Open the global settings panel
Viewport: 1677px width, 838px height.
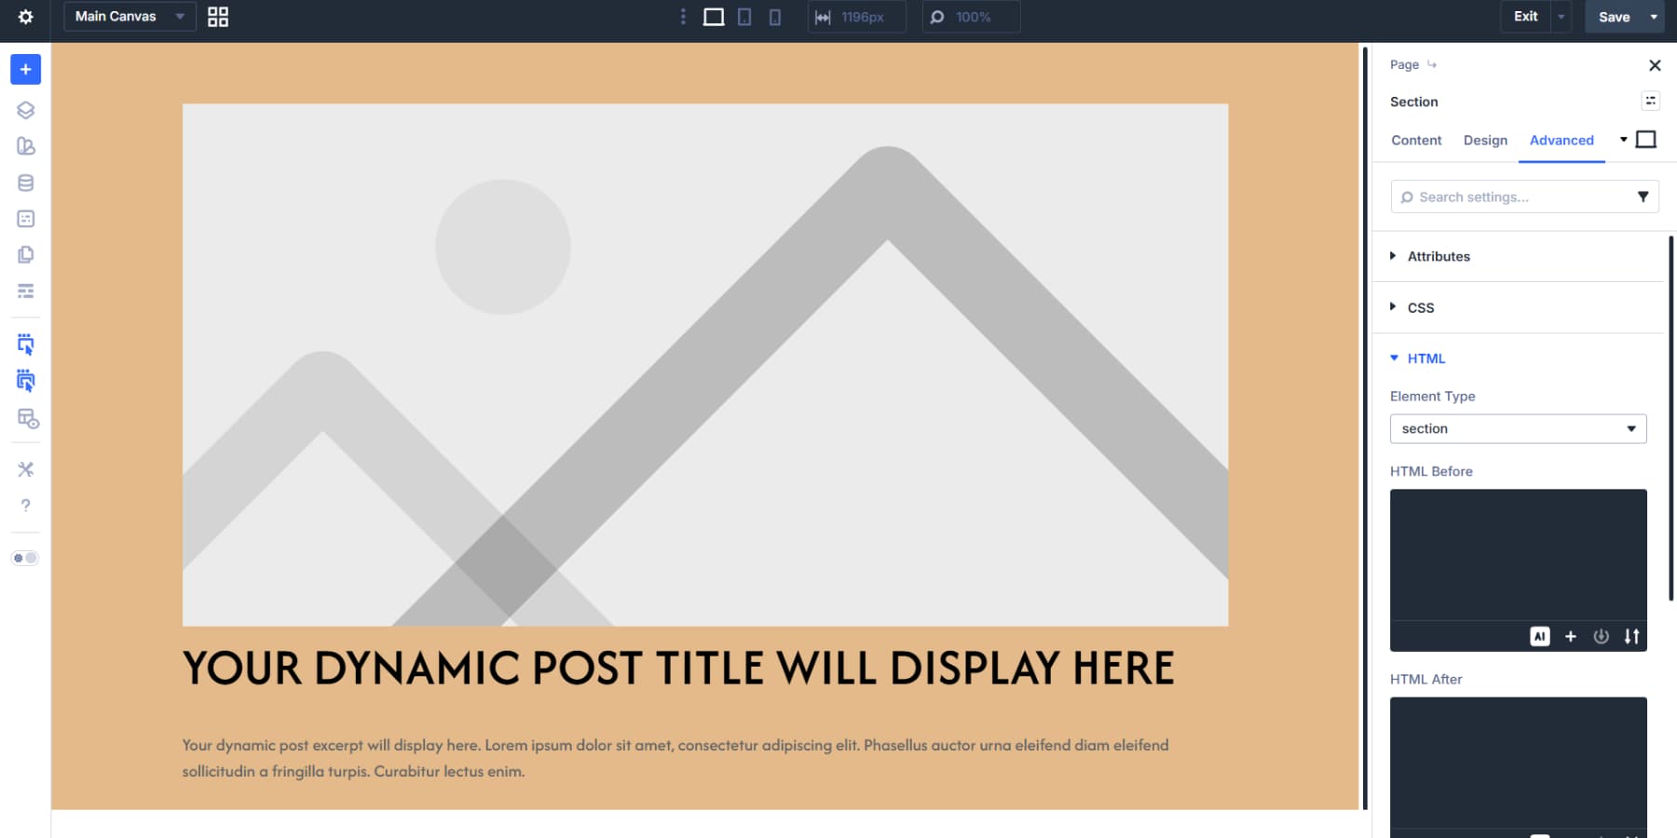pyautogui.click(x=25, y=16)
